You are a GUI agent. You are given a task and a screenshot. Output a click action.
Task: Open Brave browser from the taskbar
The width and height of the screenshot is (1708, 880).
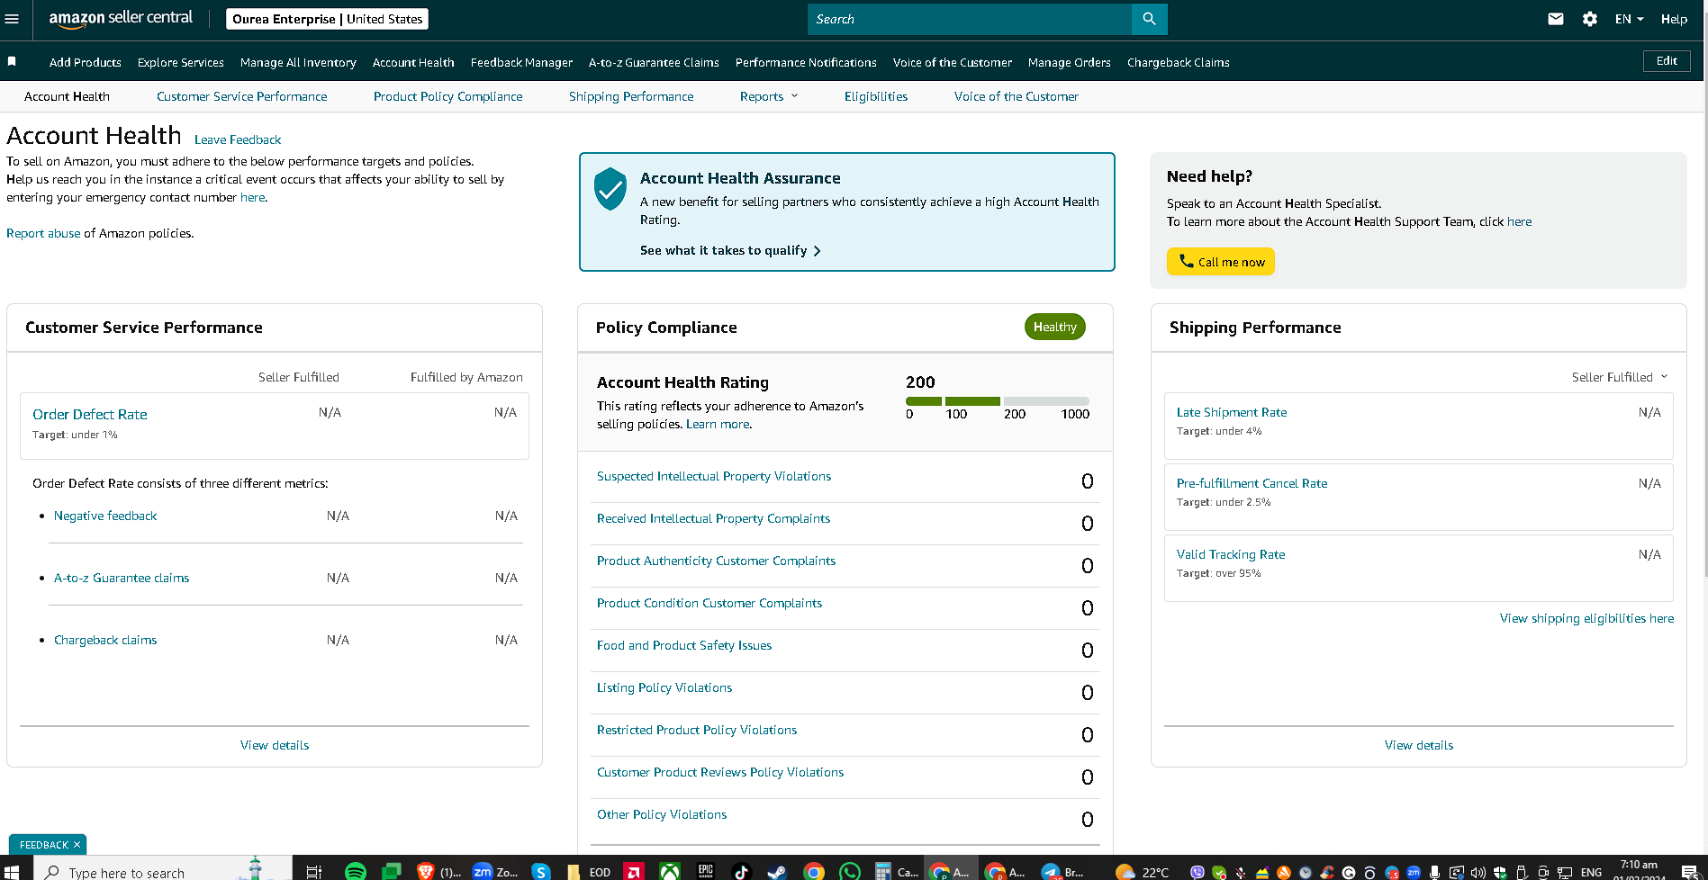click(x=426, y=871)
